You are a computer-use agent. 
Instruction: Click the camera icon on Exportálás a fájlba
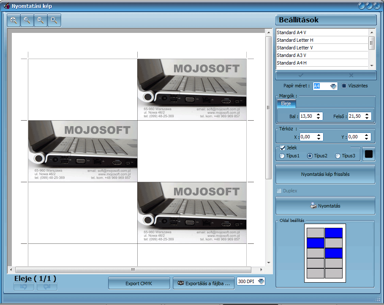pyautogui.click(x=181, y=283)
